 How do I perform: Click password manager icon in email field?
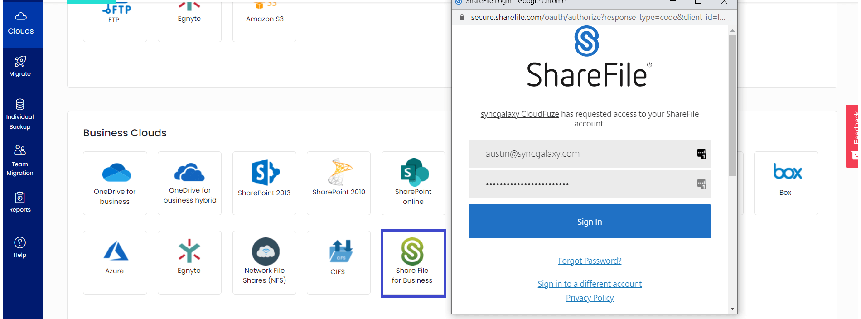pyautogui.click(x=701, y=154)
